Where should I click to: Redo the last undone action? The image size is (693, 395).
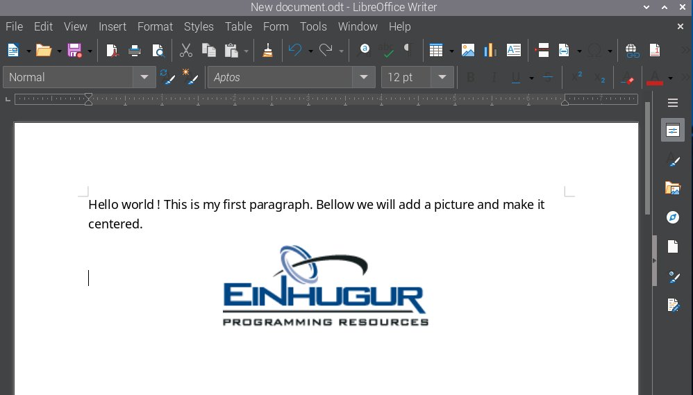pyautogui.click(x=326, y=51)
